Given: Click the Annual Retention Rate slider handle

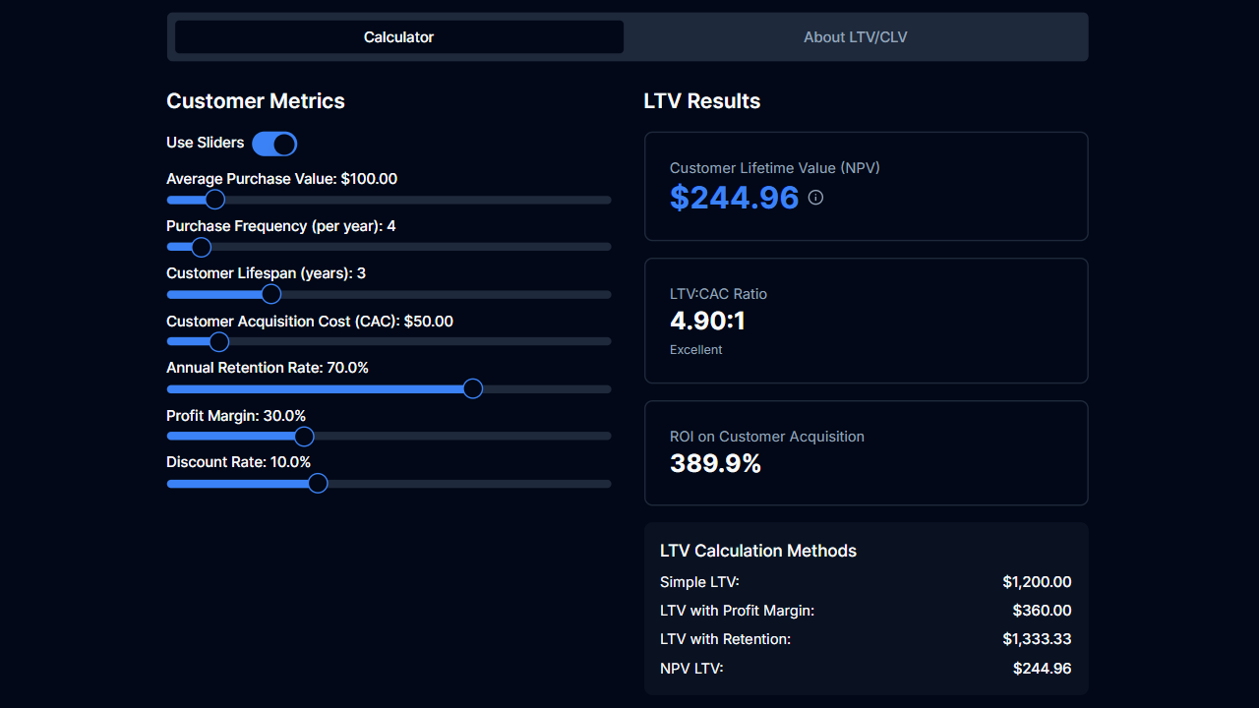Looking at the screenshot, I should click(x=472, y=388).
